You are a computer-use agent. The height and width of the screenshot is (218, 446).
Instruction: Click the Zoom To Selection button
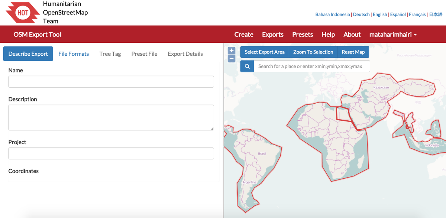[313, 52]
